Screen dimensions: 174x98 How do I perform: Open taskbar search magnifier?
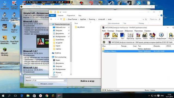pyautogui.click(x=9, y=96)
